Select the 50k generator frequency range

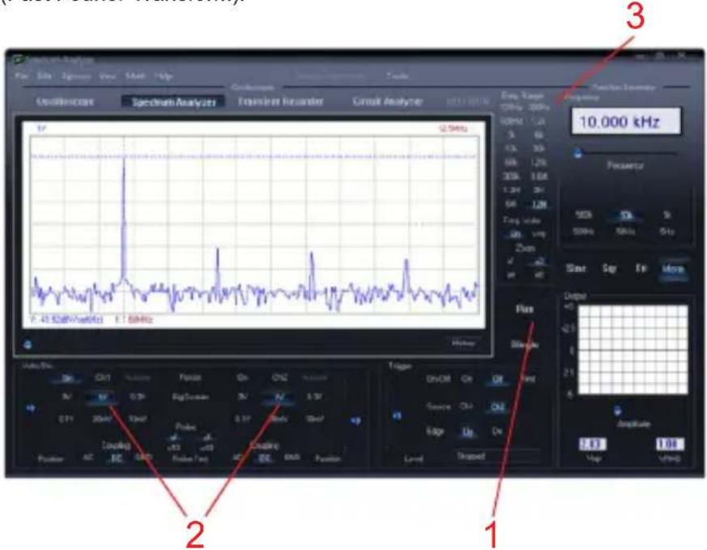625,215
